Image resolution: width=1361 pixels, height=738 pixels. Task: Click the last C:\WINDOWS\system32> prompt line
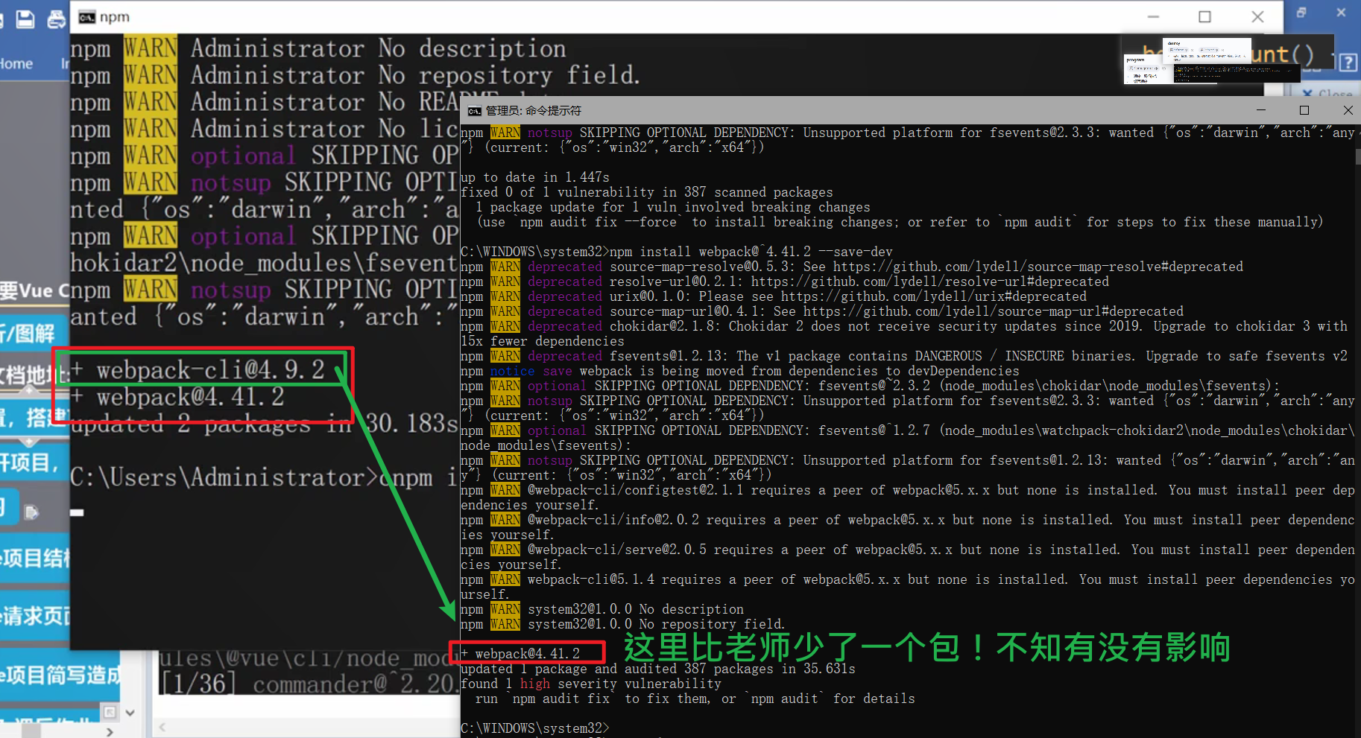(535, 728)
